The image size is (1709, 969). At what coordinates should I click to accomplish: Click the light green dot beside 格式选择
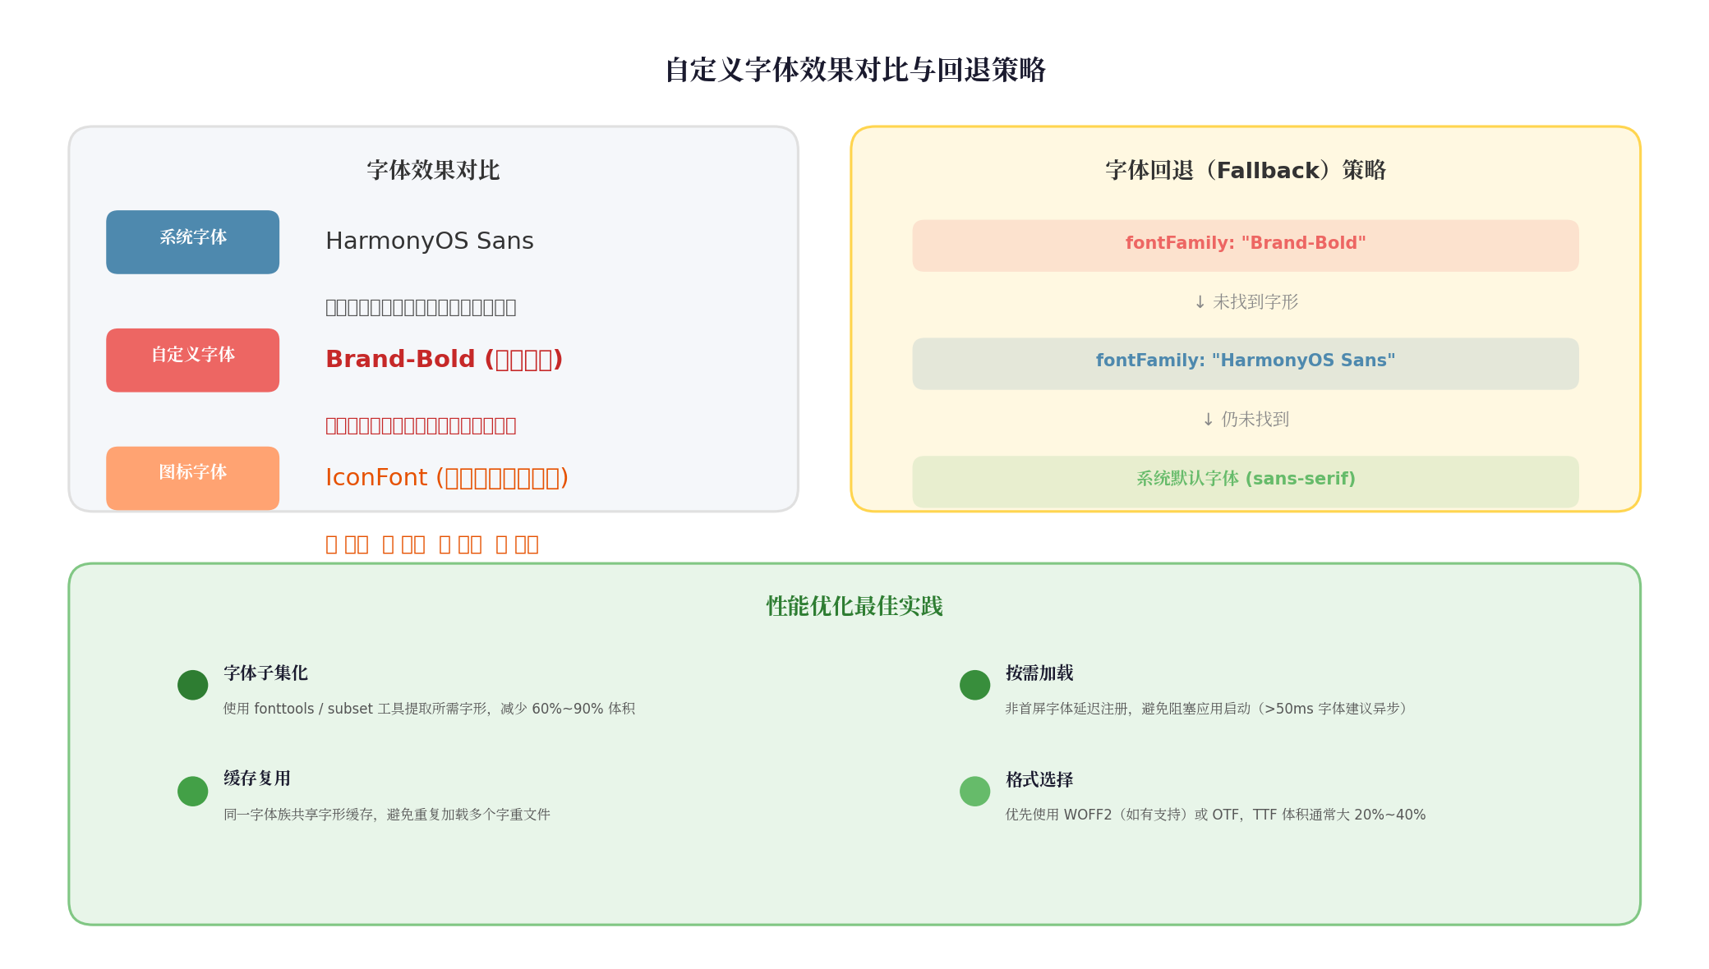pos(974,791)
